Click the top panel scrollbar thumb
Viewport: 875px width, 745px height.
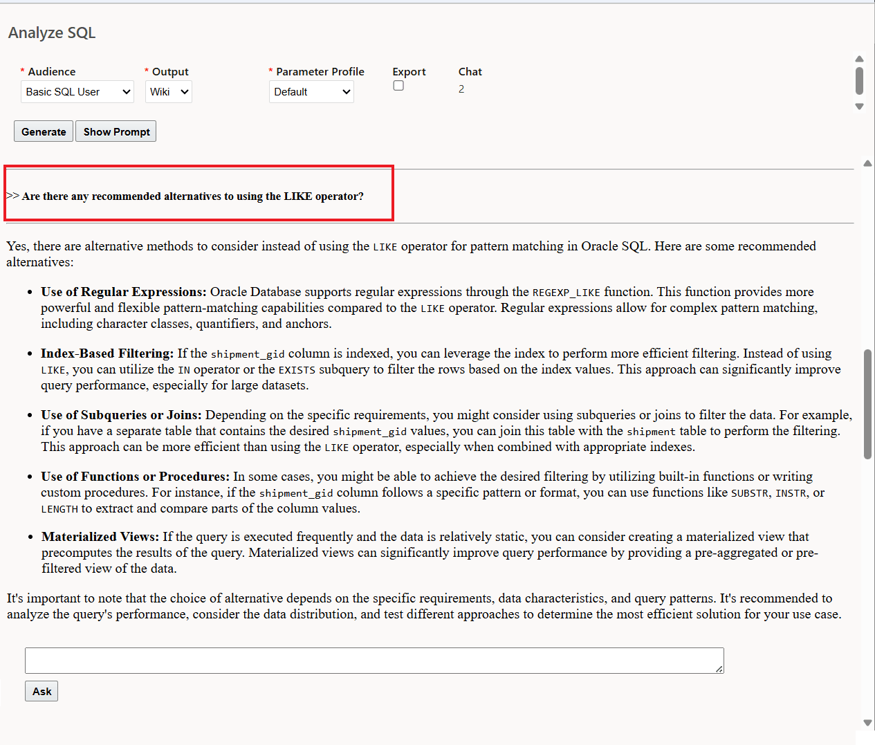coord(859,80)
